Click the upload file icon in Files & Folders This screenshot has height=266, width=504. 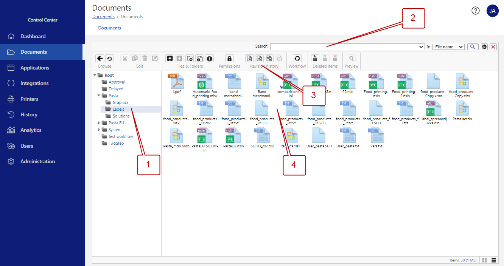pyautogui.click(x=170, y=58)
